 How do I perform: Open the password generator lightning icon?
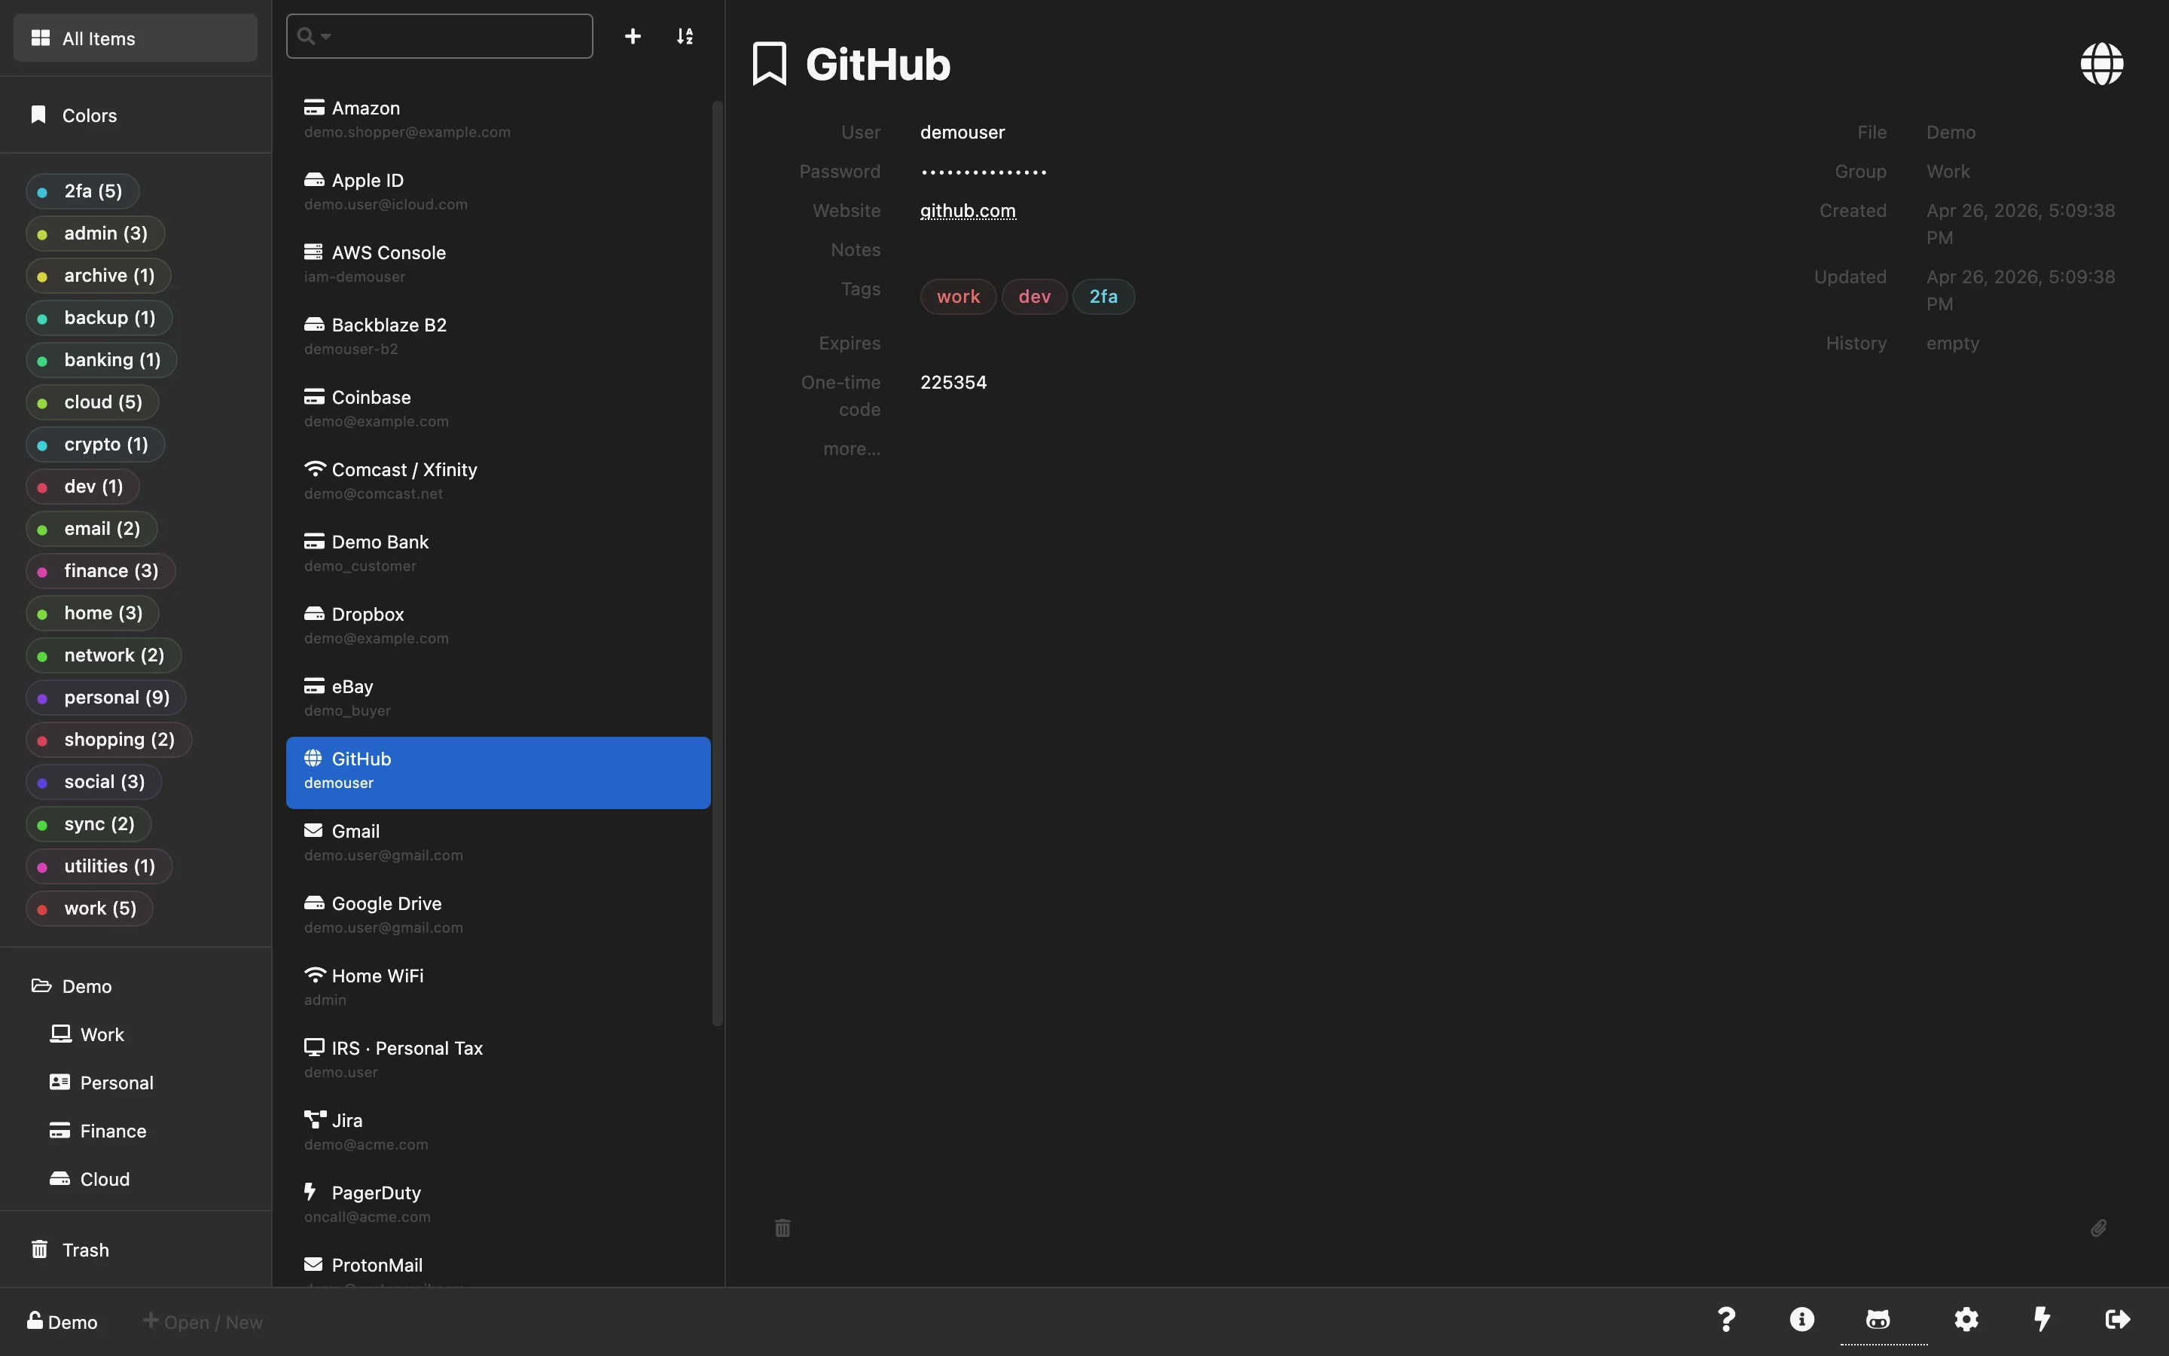tap(2042, 1319)
